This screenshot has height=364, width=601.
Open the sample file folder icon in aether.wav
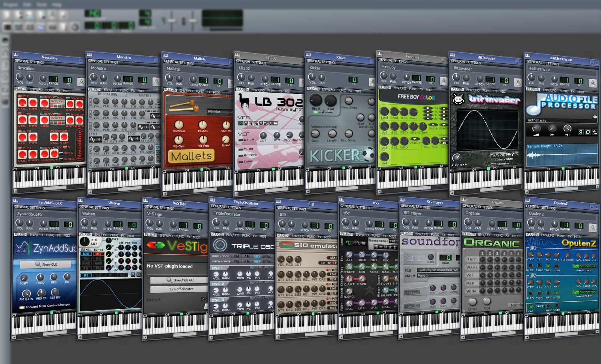click(x=595, y=117)
